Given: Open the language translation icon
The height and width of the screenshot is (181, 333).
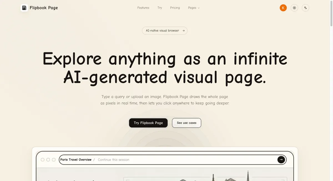Looking at the screenshot, I should pos(306,8).
